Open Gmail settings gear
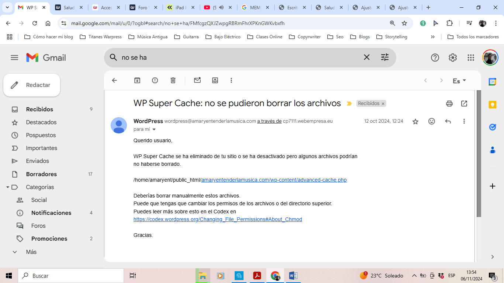The width and height of the screenshot is (504, 283). 453,57
